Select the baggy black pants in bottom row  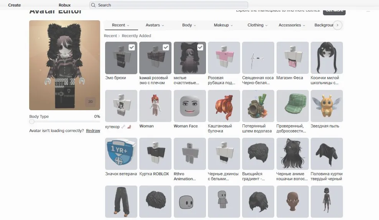[121, 202]
